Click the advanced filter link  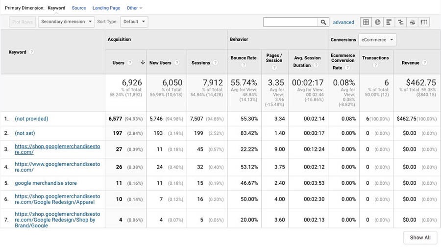pyautogui.click(x=343, y=22)
